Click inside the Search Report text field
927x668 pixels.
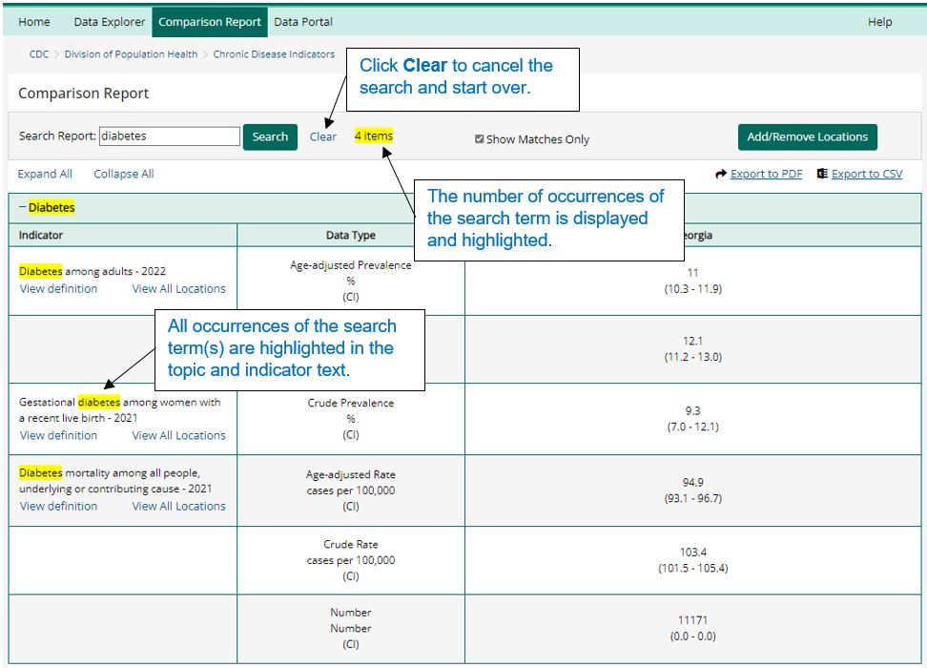(169, 136)
